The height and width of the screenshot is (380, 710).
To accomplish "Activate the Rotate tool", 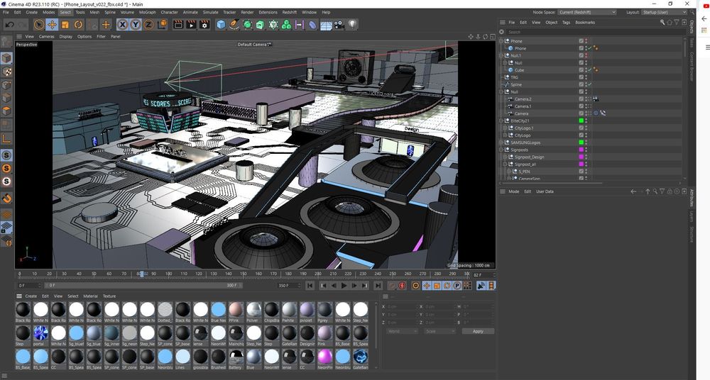I will point(79,25).
